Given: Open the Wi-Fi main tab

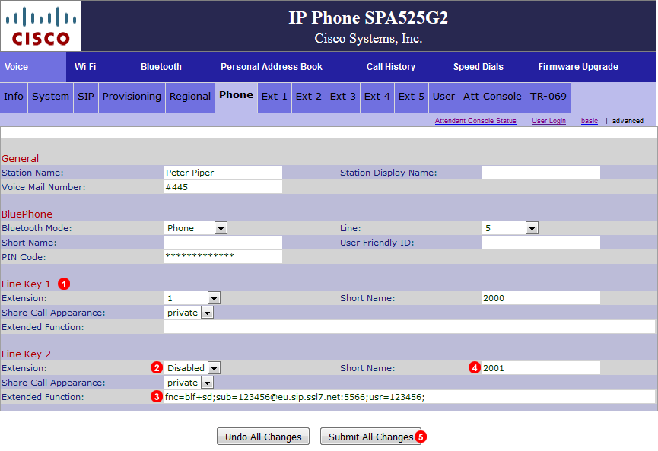Looking at the screenshot, I should (85, 67).
